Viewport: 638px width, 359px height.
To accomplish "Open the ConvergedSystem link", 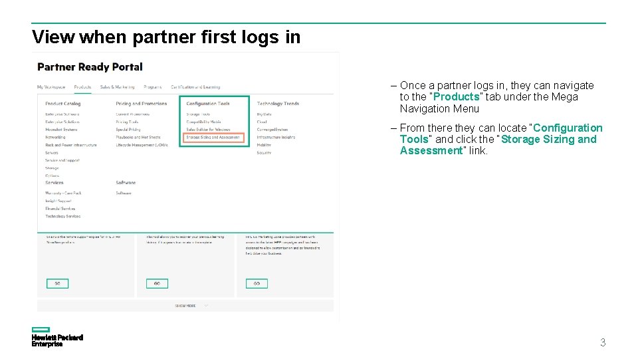I will (x=272, y=130).
